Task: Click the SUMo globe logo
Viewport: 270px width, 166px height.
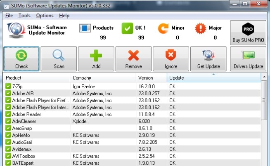Action: (x=16, y=30)
